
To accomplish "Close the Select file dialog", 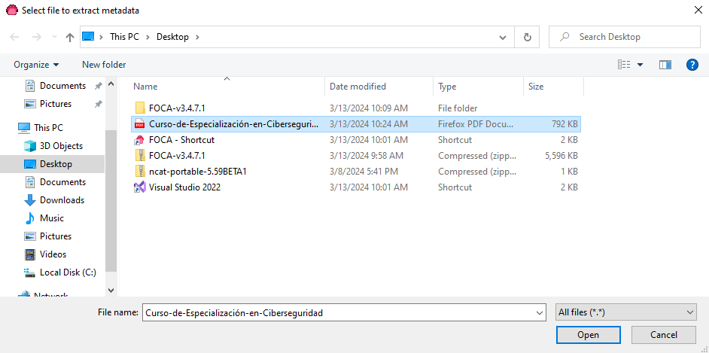I will click(x=698, y=10).
